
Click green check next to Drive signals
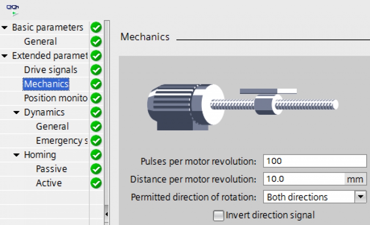pyautogui.click(x=96, y=70)
